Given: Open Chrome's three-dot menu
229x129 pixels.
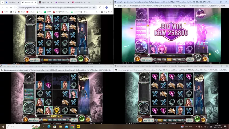Looking at the screenshot, I should [111, 8].
